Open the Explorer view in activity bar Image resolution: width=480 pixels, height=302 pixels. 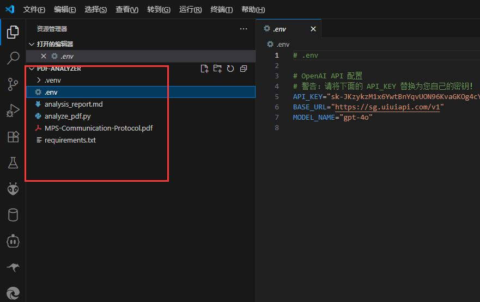click(13, 32)
